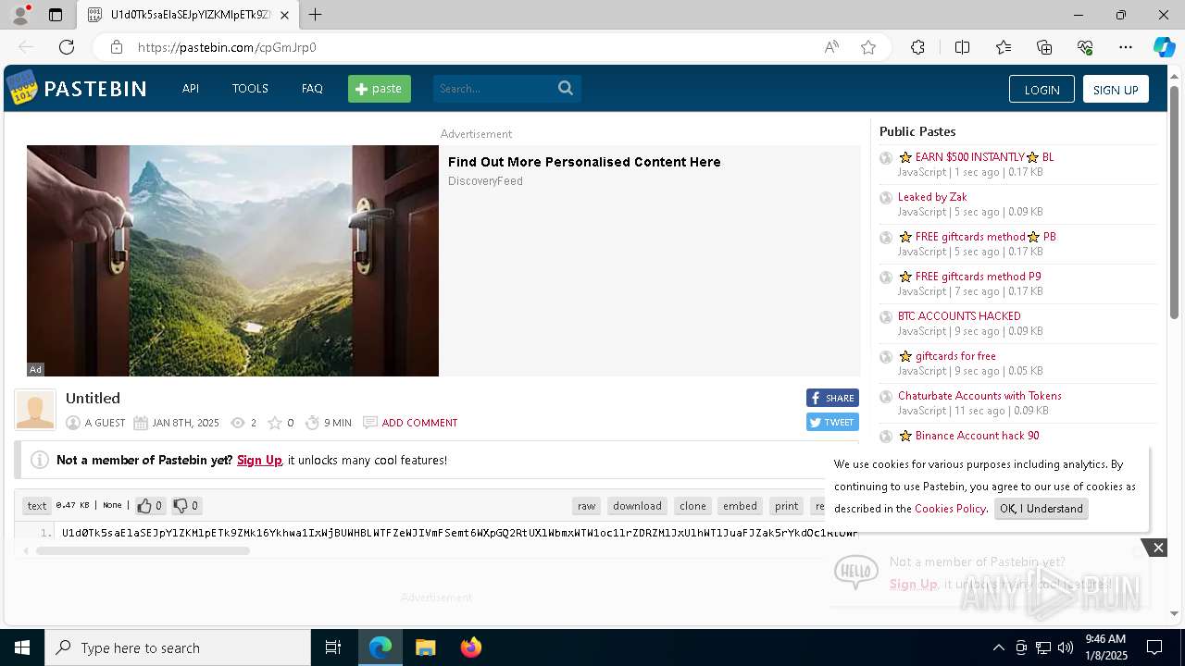Close the sign-up popup with X

(x=1158, y=548)
